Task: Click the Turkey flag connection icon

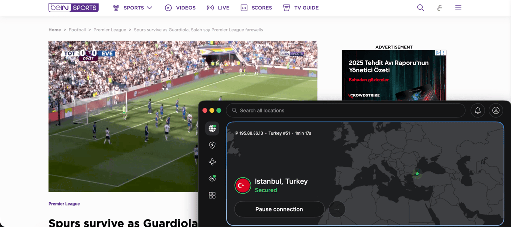Action: click(243, 185)
